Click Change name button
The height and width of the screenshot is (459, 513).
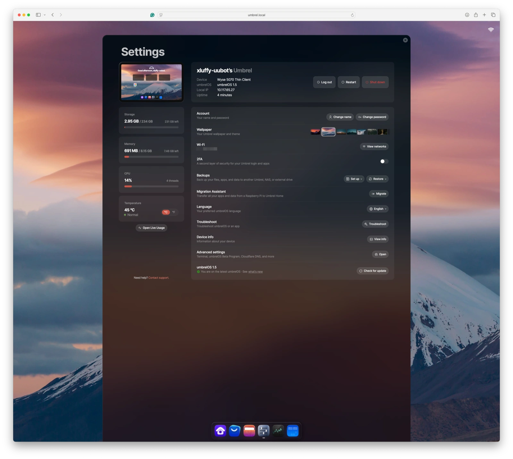click(x=340, y=117)
